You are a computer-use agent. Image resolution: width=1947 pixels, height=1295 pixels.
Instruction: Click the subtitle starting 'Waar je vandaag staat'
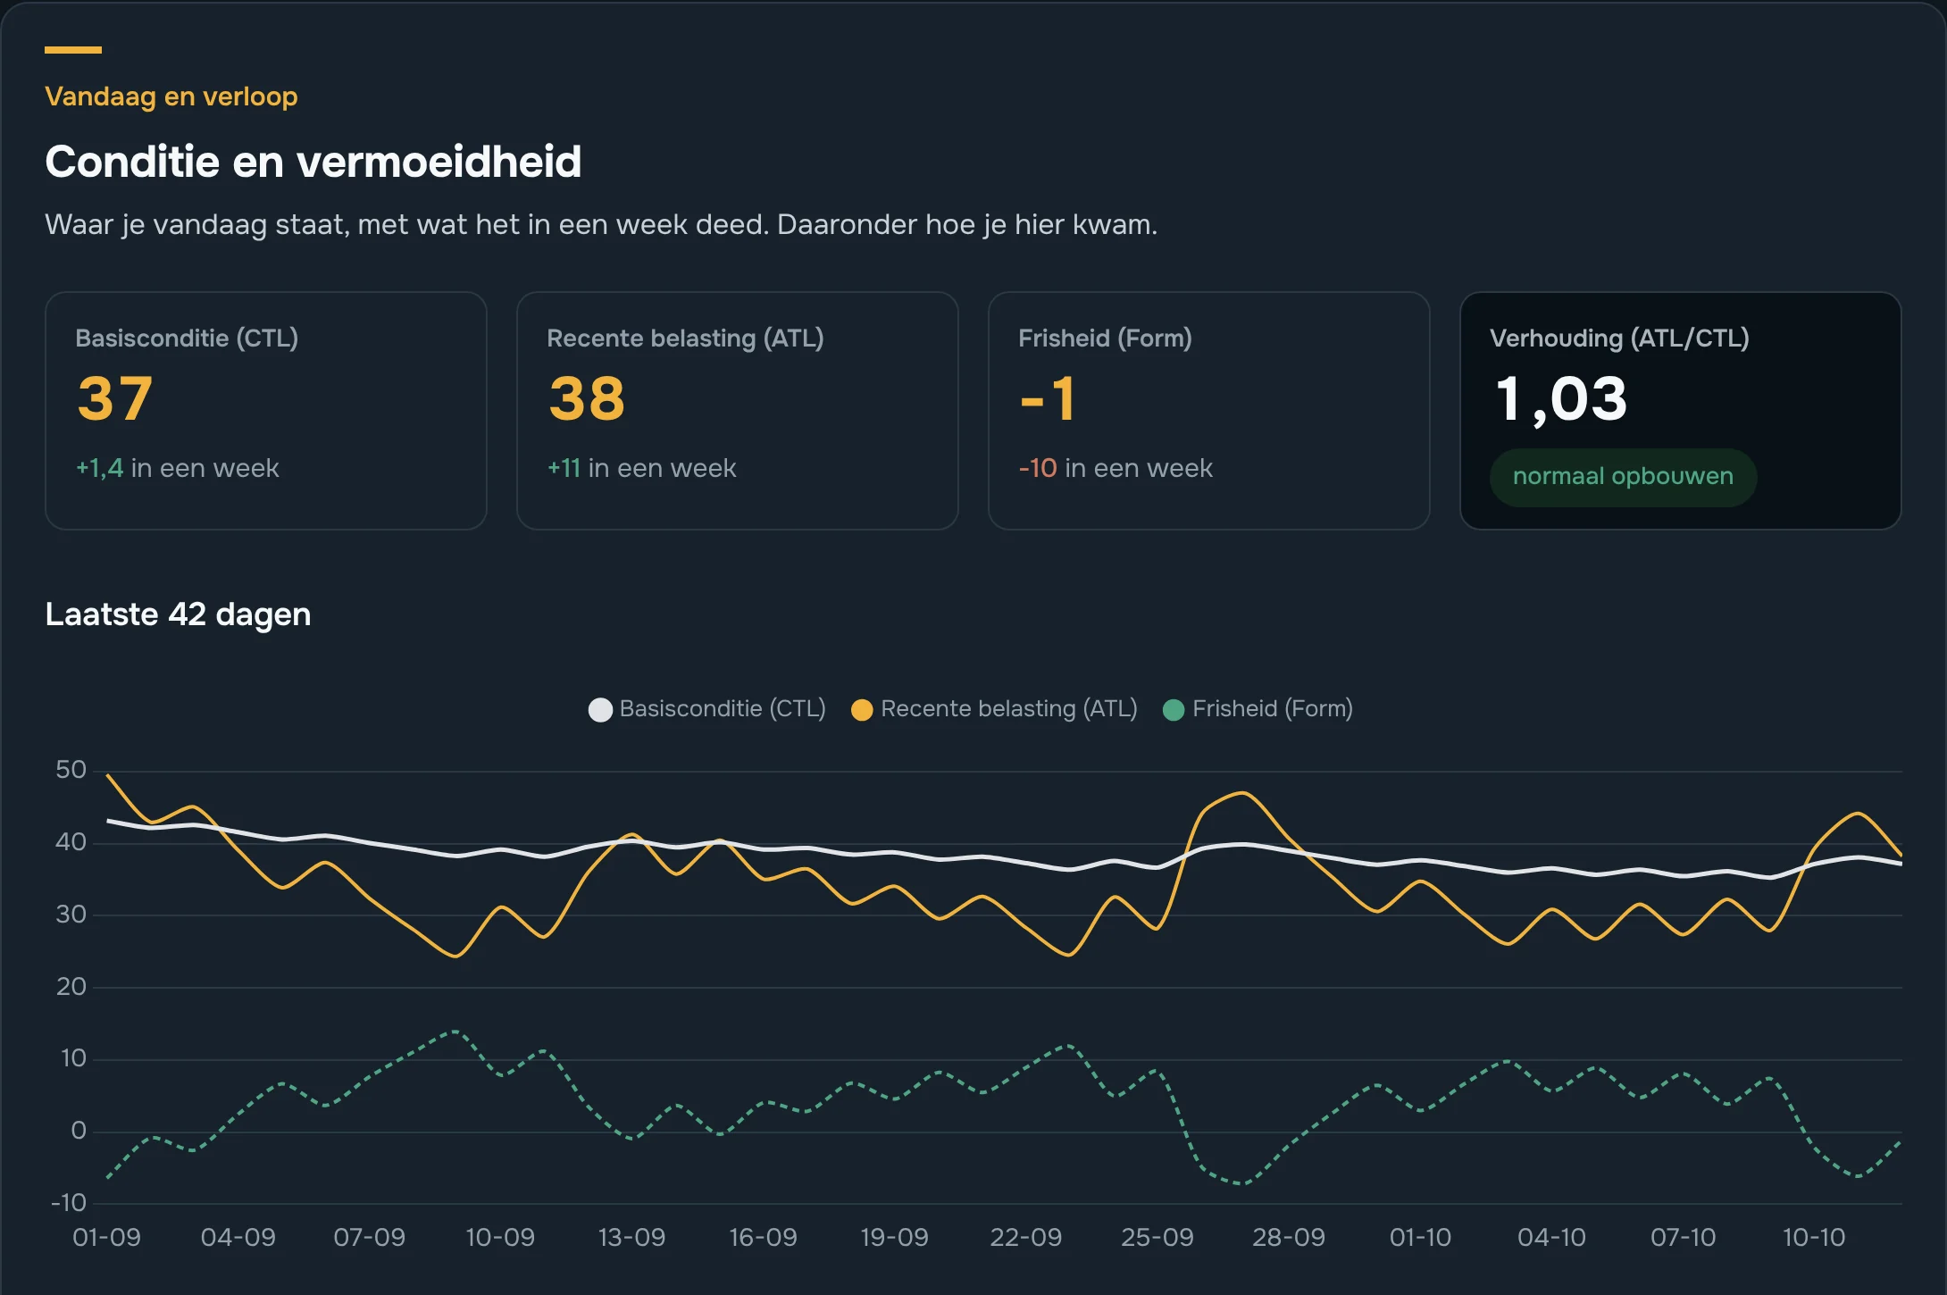pyautogui.click(x=601, y=224)
